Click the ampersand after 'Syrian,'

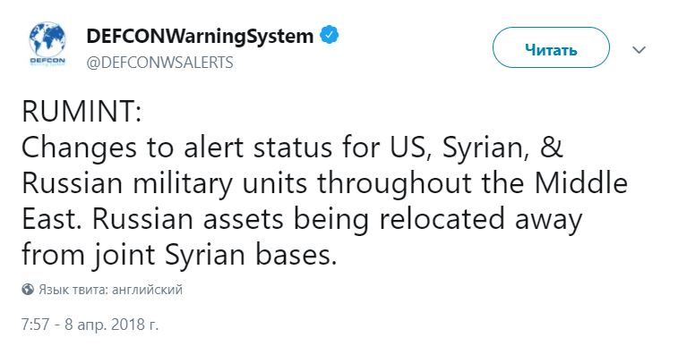click(x=551, y=147)
